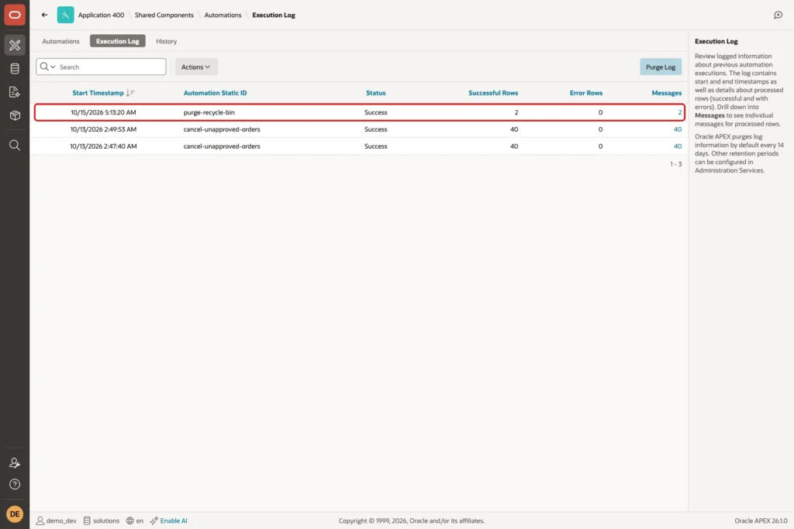This screenshot has width=794, height=529.
Task: Go to Automations breadcrumb
Action: 223,15
